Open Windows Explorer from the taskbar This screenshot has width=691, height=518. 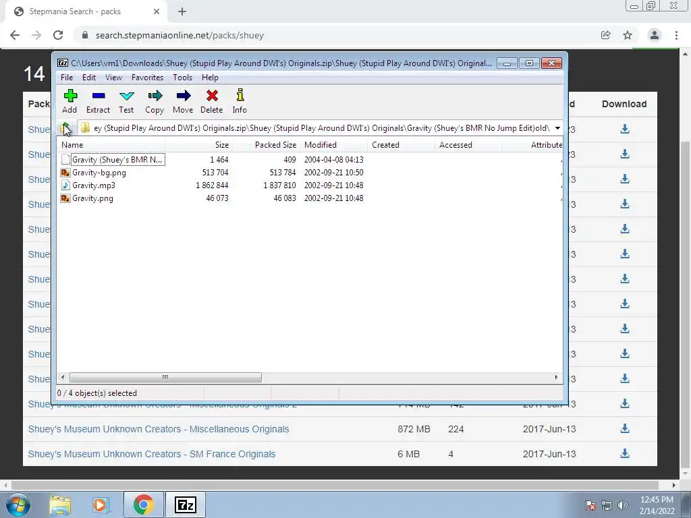coord(60,505)
